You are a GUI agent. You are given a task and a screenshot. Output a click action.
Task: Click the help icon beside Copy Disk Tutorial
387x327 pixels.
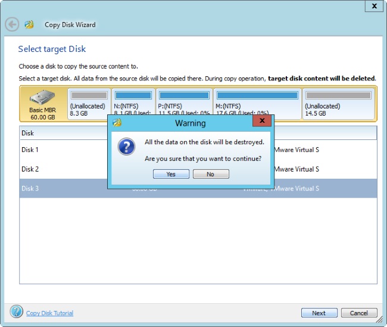(x=17, y=312)
